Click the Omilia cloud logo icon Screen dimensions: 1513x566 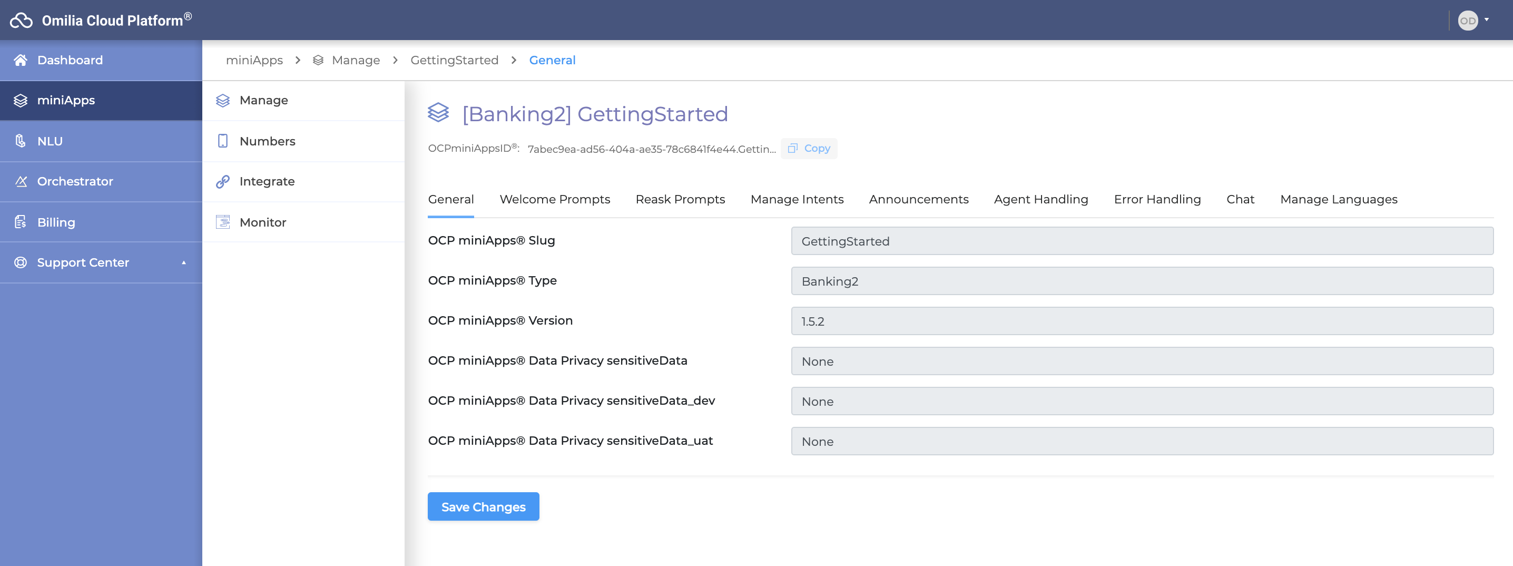(21, 21)
